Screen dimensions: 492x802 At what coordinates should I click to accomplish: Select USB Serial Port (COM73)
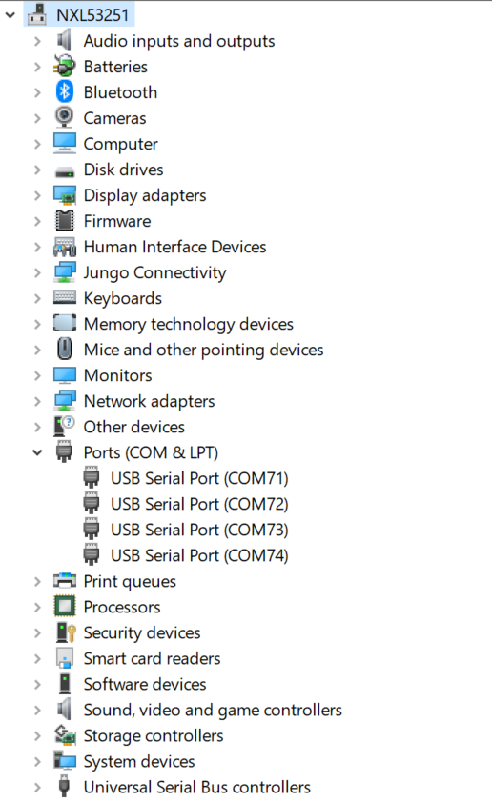pyautogui.click(x=199, y=530)
